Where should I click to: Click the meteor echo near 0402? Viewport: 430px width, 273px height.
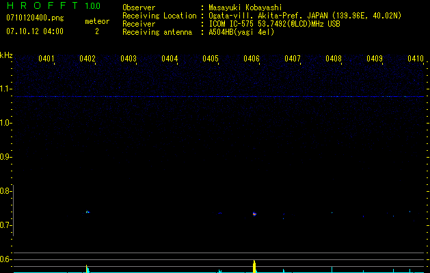(x=88, y=212)
